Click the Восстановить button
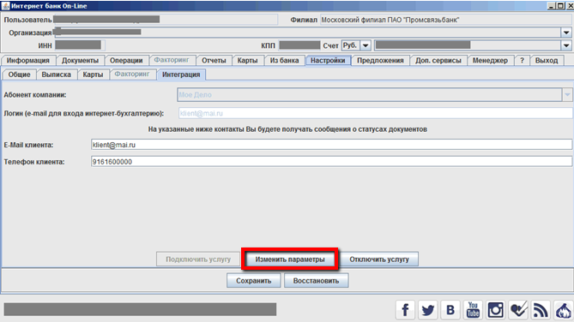574x322 pixels. [317, 281]
